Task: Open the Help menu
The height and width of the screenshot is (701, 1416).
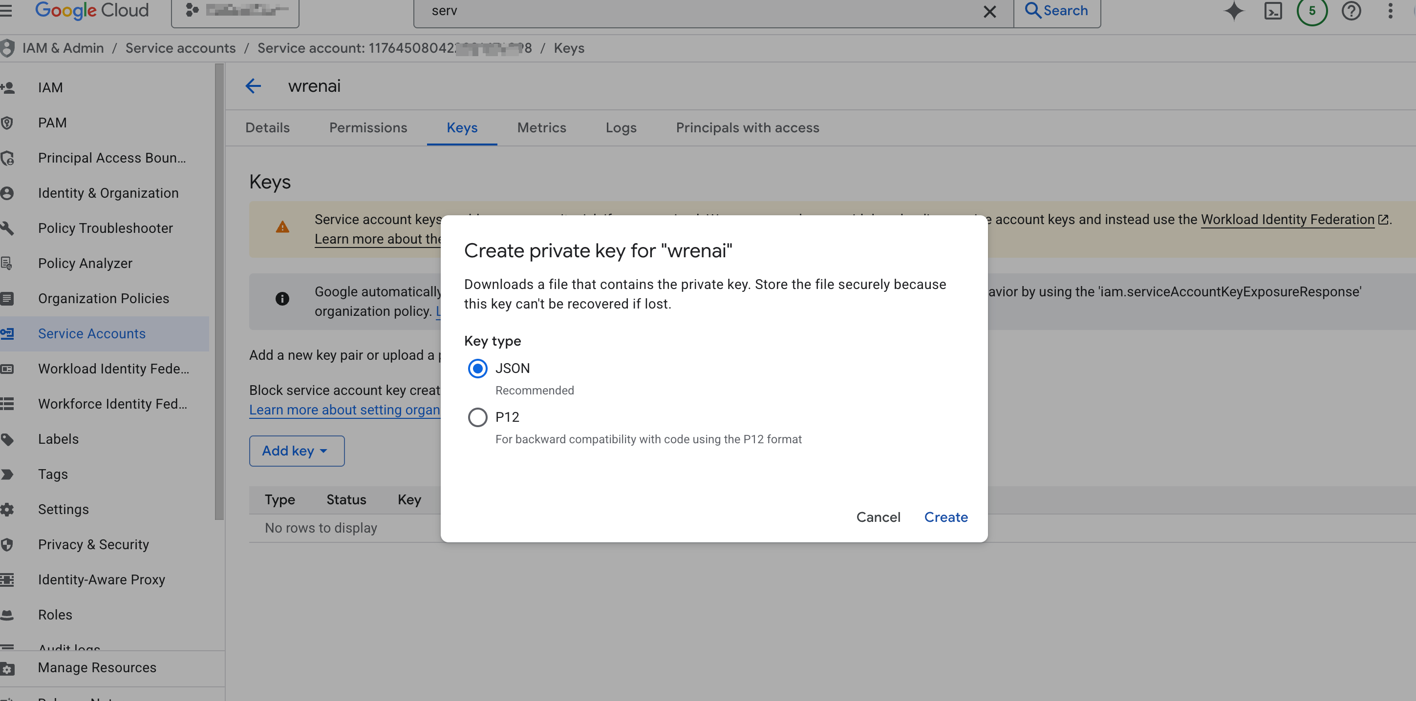Action: (x=1351, y=10)
